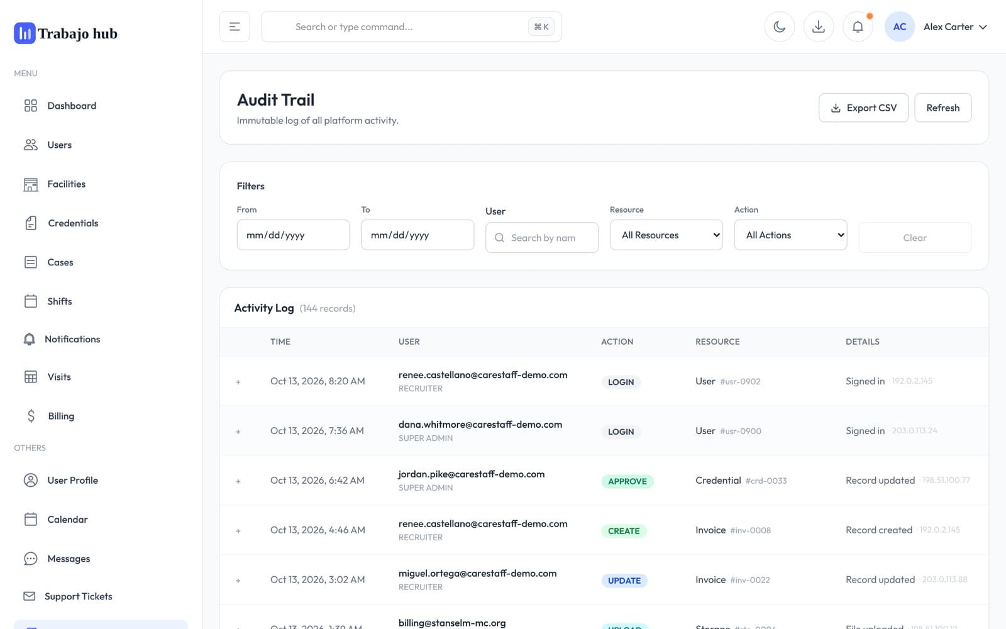Click the Visits table icon

click(x=31, y=377)
